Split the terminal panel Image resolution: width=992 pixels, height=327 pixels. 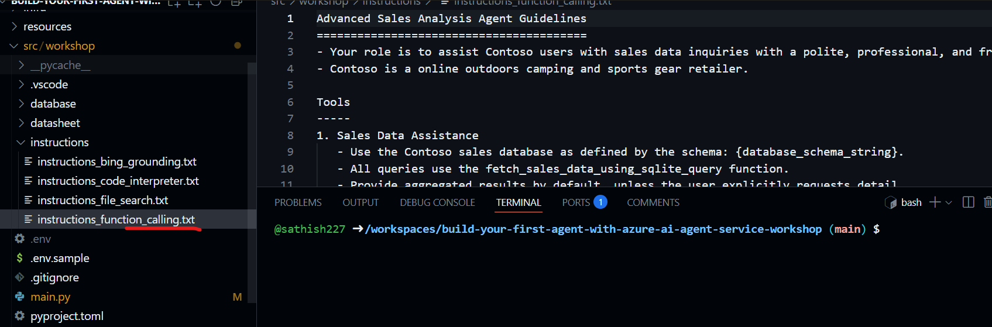968,202
